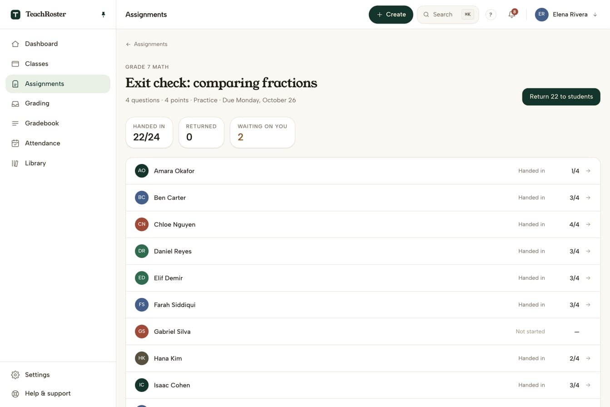Click Farah Siddiqui's Handed in status
The height and width of the screenshot is (407, 610).
pyautogui.click(x=531, y=305)
